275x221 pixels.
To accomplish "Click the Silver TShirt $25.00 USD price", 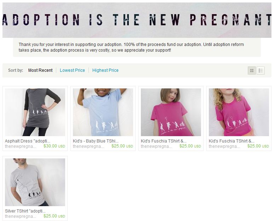I will click(55, 216).
